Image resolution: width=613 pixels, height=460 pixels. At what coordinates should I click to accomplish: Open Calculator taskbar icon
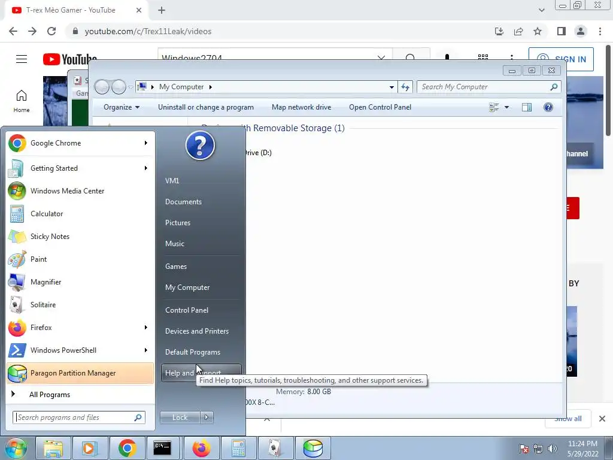coord(238,448)
